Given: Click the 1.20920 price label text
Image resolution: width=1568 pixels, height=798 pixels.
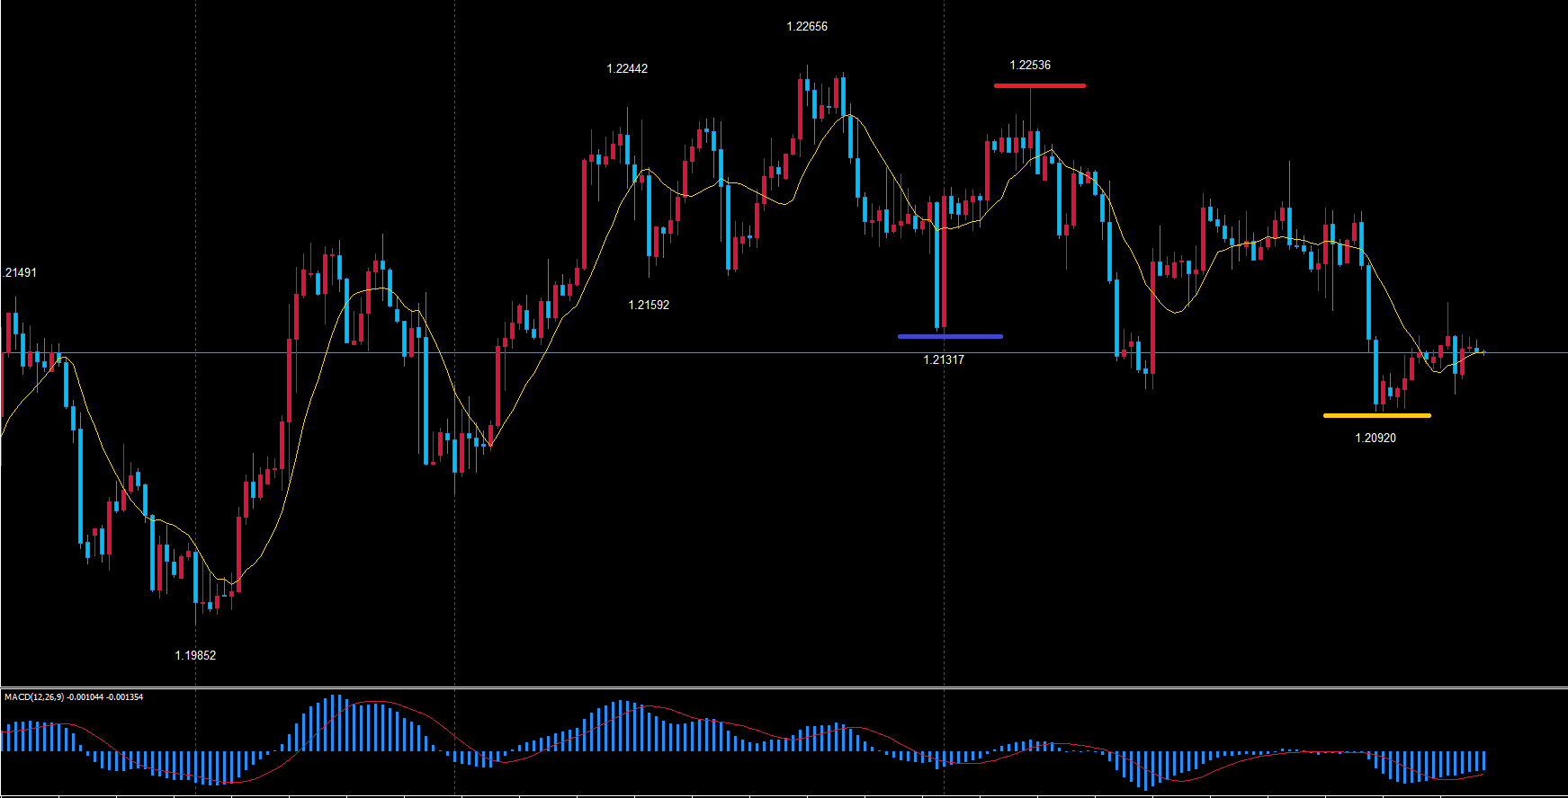Looking at the screenshot, I should (1375, 438).
